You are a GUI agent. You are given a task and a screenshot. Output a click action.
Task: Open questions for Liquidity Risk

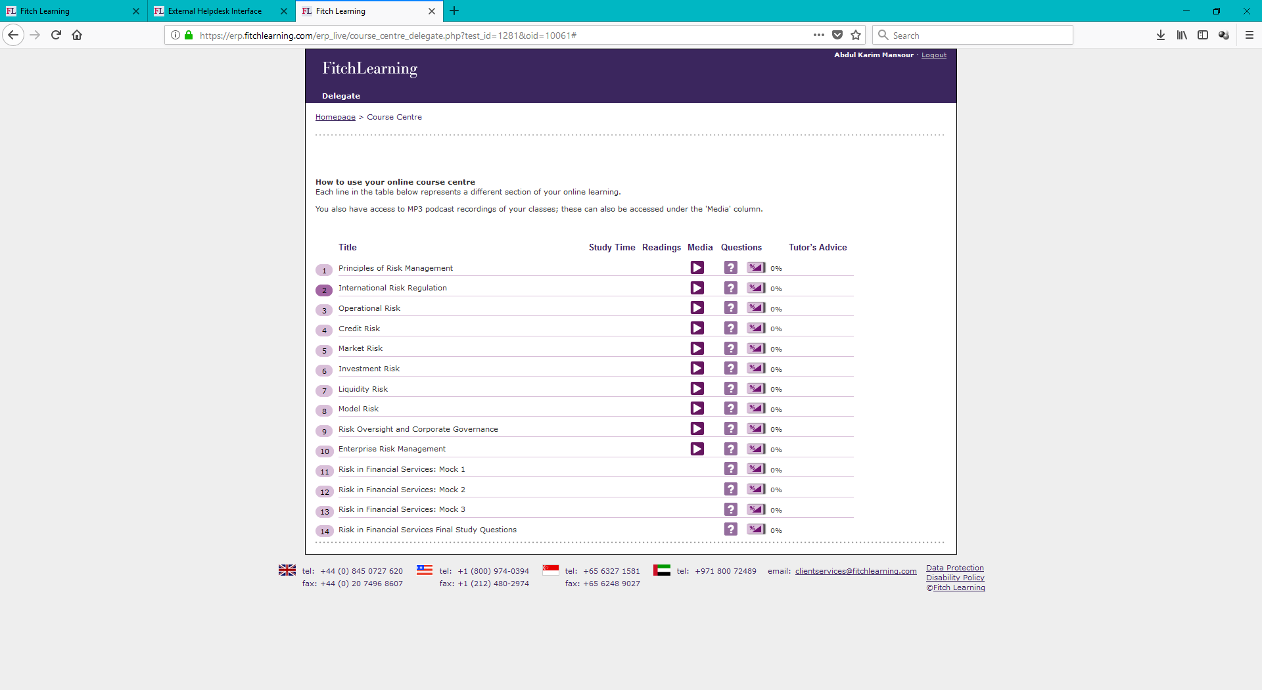tap(731, 388)
